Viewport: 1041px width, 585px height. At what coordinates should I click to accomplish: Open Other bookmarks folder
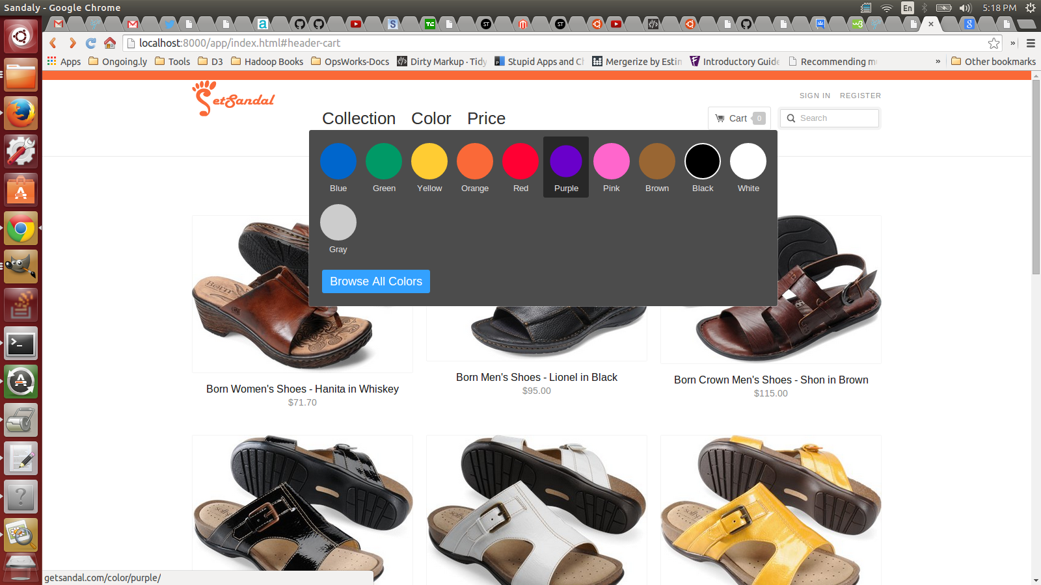click(x=994, y=61)
